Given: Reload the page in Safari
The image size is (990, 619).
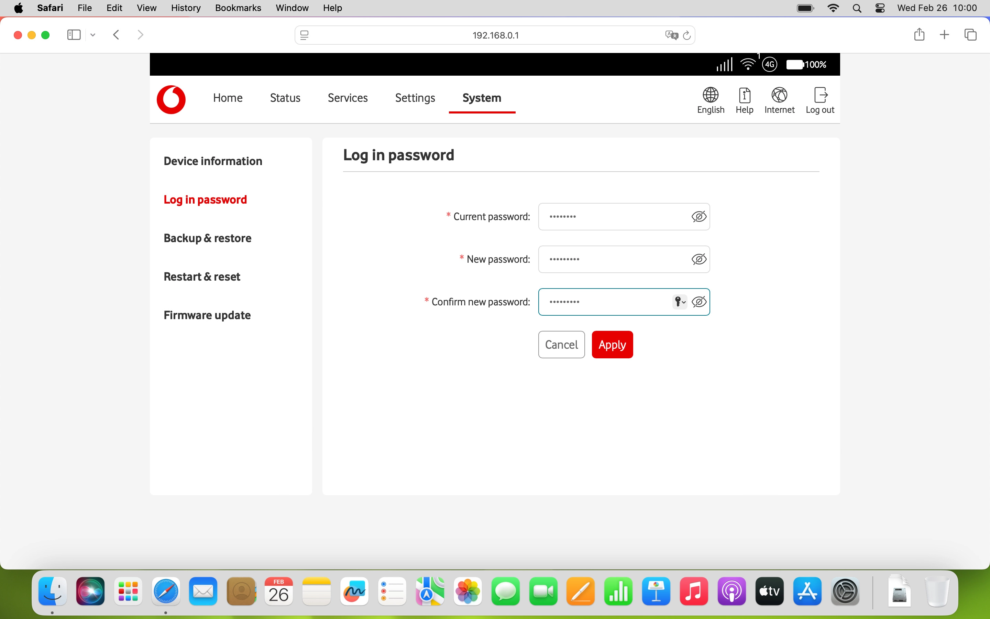Looking at the screenshot, I should pos(687,35).
